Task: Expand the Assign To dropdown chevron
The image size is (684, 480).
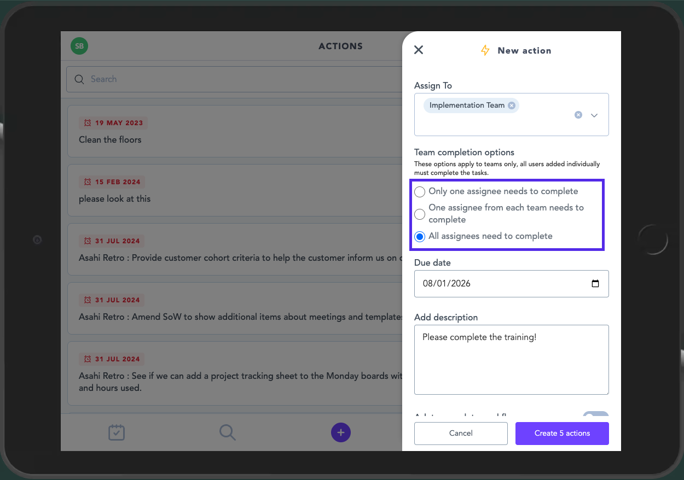Action: (x=594, y=115)
